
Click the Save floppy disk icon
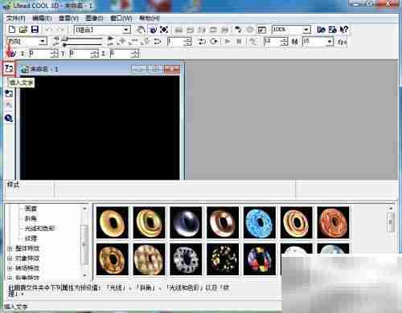(35, 30)
